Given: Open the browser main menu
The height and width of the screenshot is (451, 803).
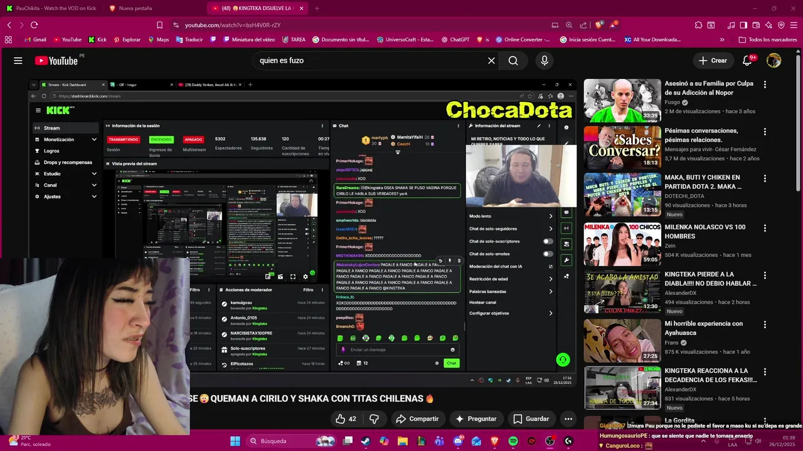Looking at the screenshot, I should [794, 25].
